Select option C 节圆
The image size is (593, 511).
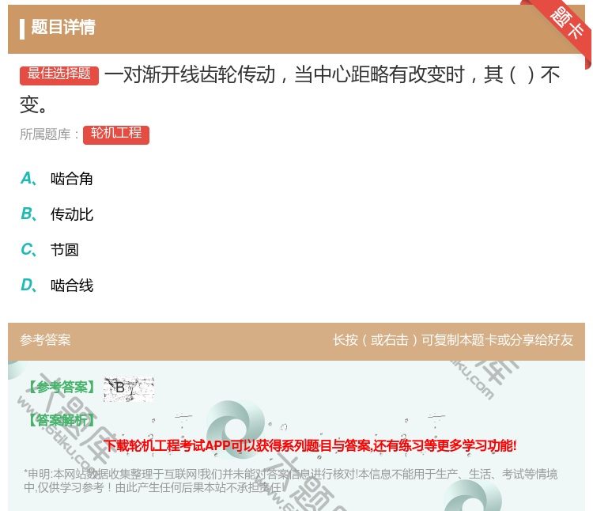click(50, 250)
